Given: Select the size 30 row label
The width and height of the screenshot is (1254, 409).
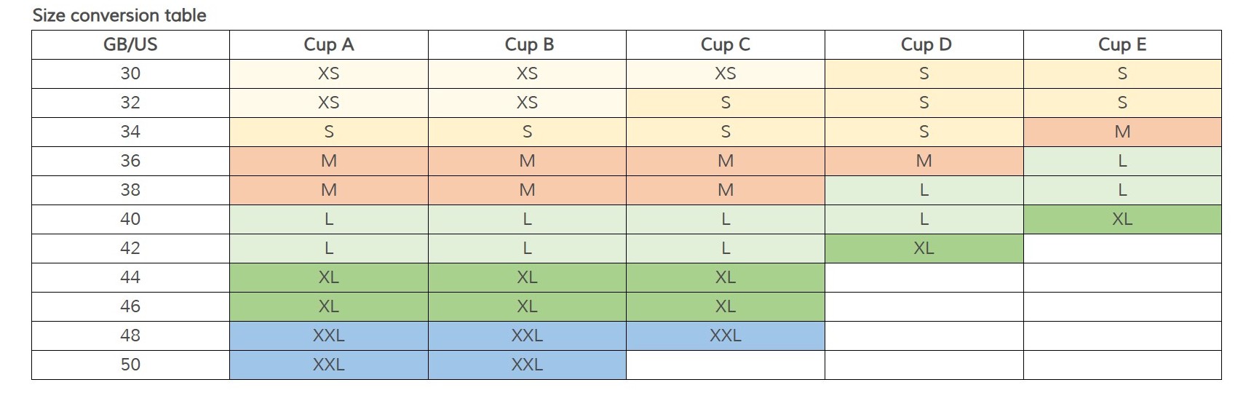Looking at the screenshot, I should point(130,74).
